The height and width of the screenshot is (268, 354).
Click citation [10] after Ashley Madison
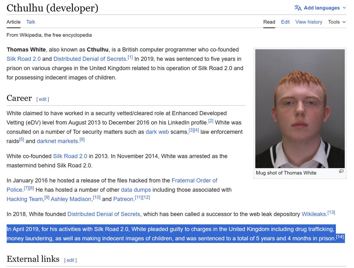pos(96,198)
